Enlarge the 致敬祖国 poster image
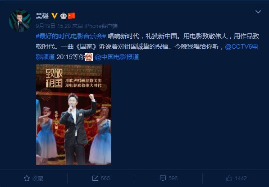Viewport: 269px width, 187px height. 73,114
